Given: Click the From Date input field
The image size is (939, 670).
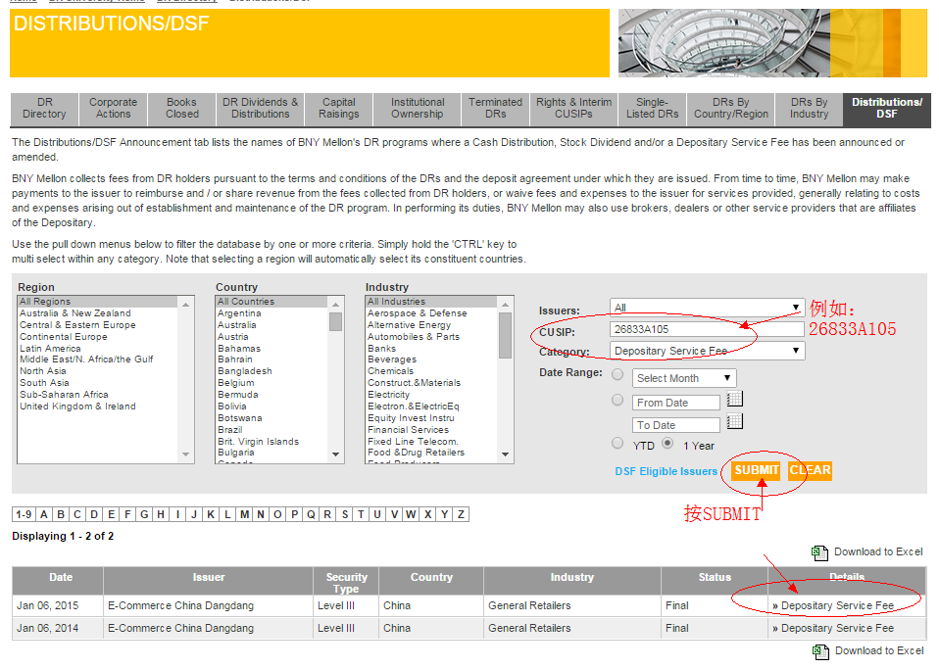Looking at the screenshot, I should click(x=676, y=403).
